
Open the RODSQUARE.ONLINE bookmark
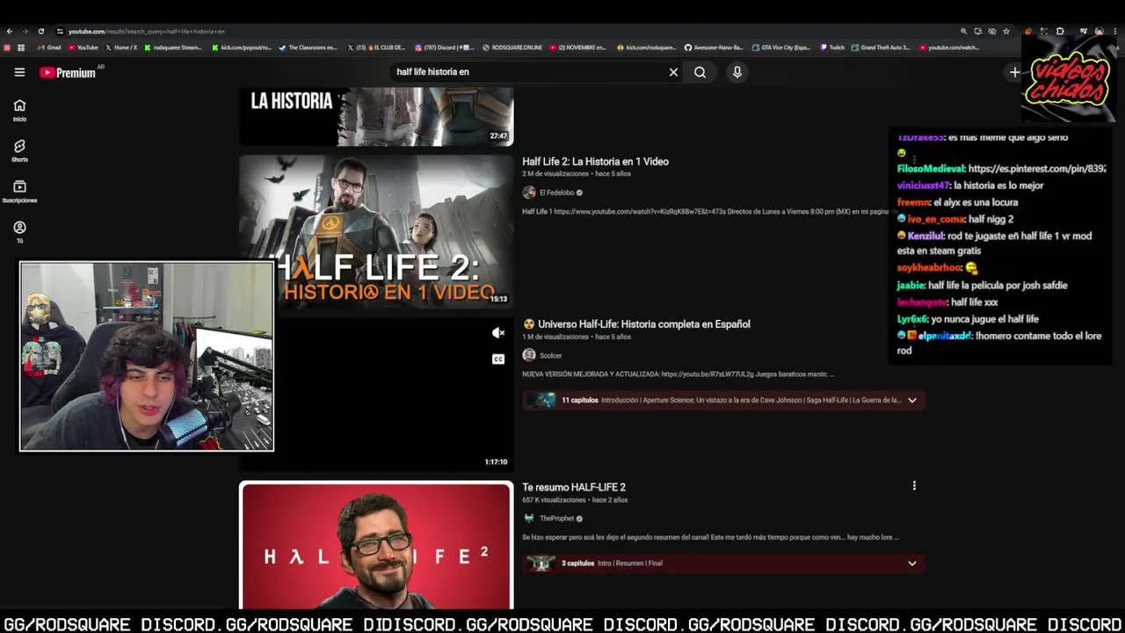(512, 47)
